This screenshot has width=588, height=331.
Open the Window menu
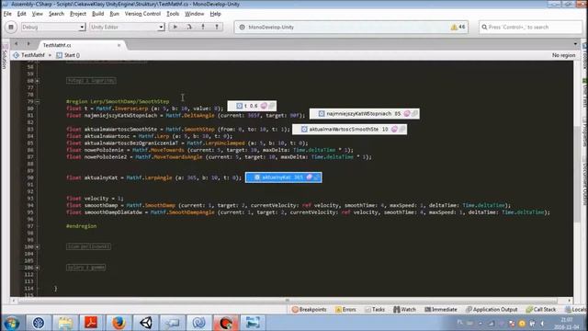[x=194, y=14]
